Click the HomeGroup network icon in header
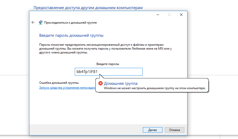This screenshot has height=139, width=238. tap(40, 23)
